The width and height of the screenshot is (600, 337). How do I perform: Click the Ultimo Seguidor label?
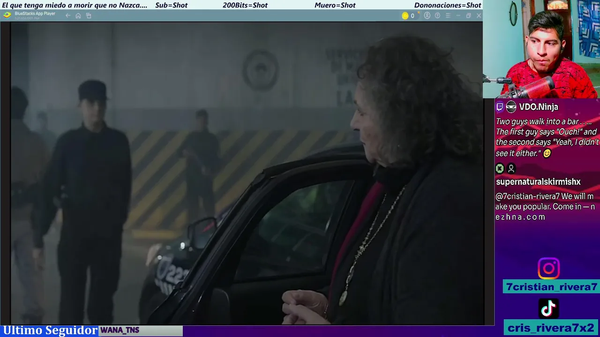click(50, 330)
